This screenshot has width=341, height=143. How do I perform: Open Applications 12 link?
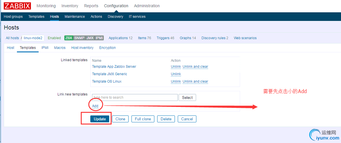click(x=121, y=38)
